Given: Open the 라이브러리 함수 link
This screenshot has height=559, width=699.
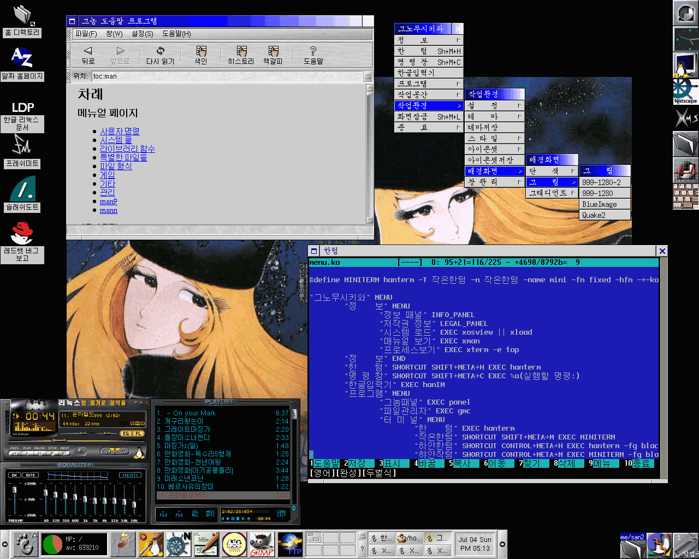Looking at the screenshot, I should [127, 148].
